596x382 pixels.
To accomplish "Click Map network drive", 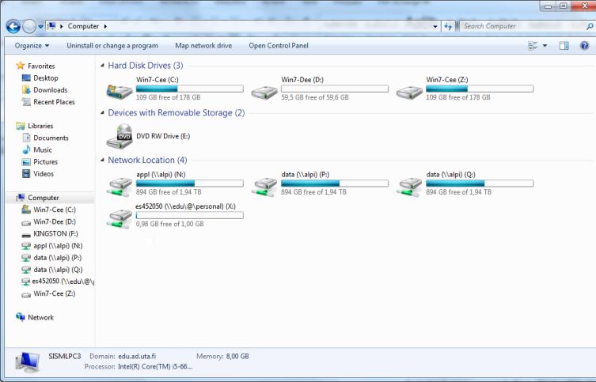I will pyautogui.click(x=203, y=46).
